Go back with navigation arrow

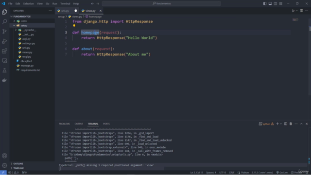[x=92, y=3]
